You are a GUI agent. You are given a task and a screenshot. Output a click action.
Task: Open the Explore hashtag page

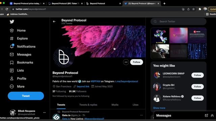coord(19,38)
